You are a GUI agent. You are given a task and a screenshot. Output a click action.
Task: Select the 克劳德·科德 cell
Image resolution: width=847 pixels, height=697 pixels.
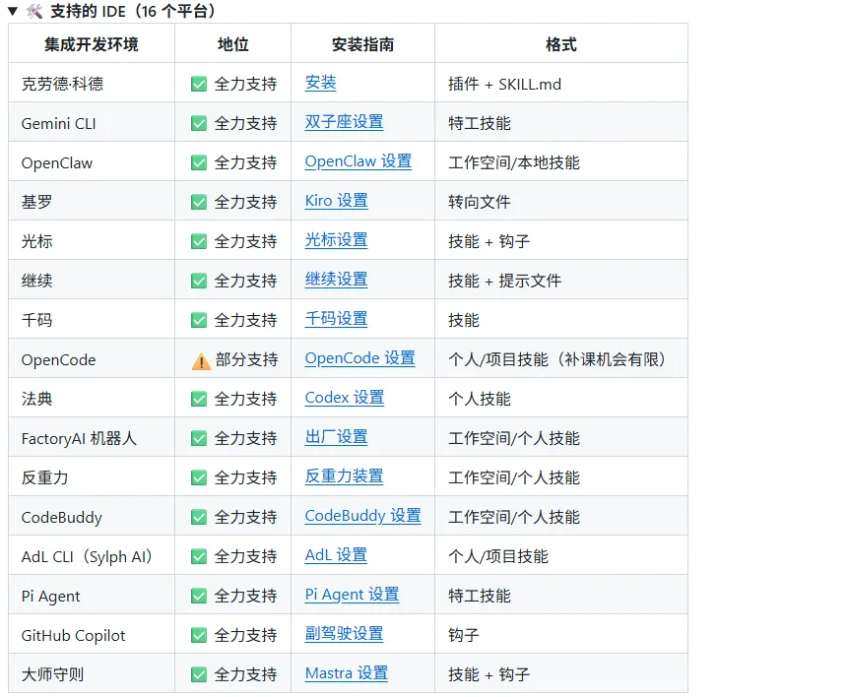point(92,84)
